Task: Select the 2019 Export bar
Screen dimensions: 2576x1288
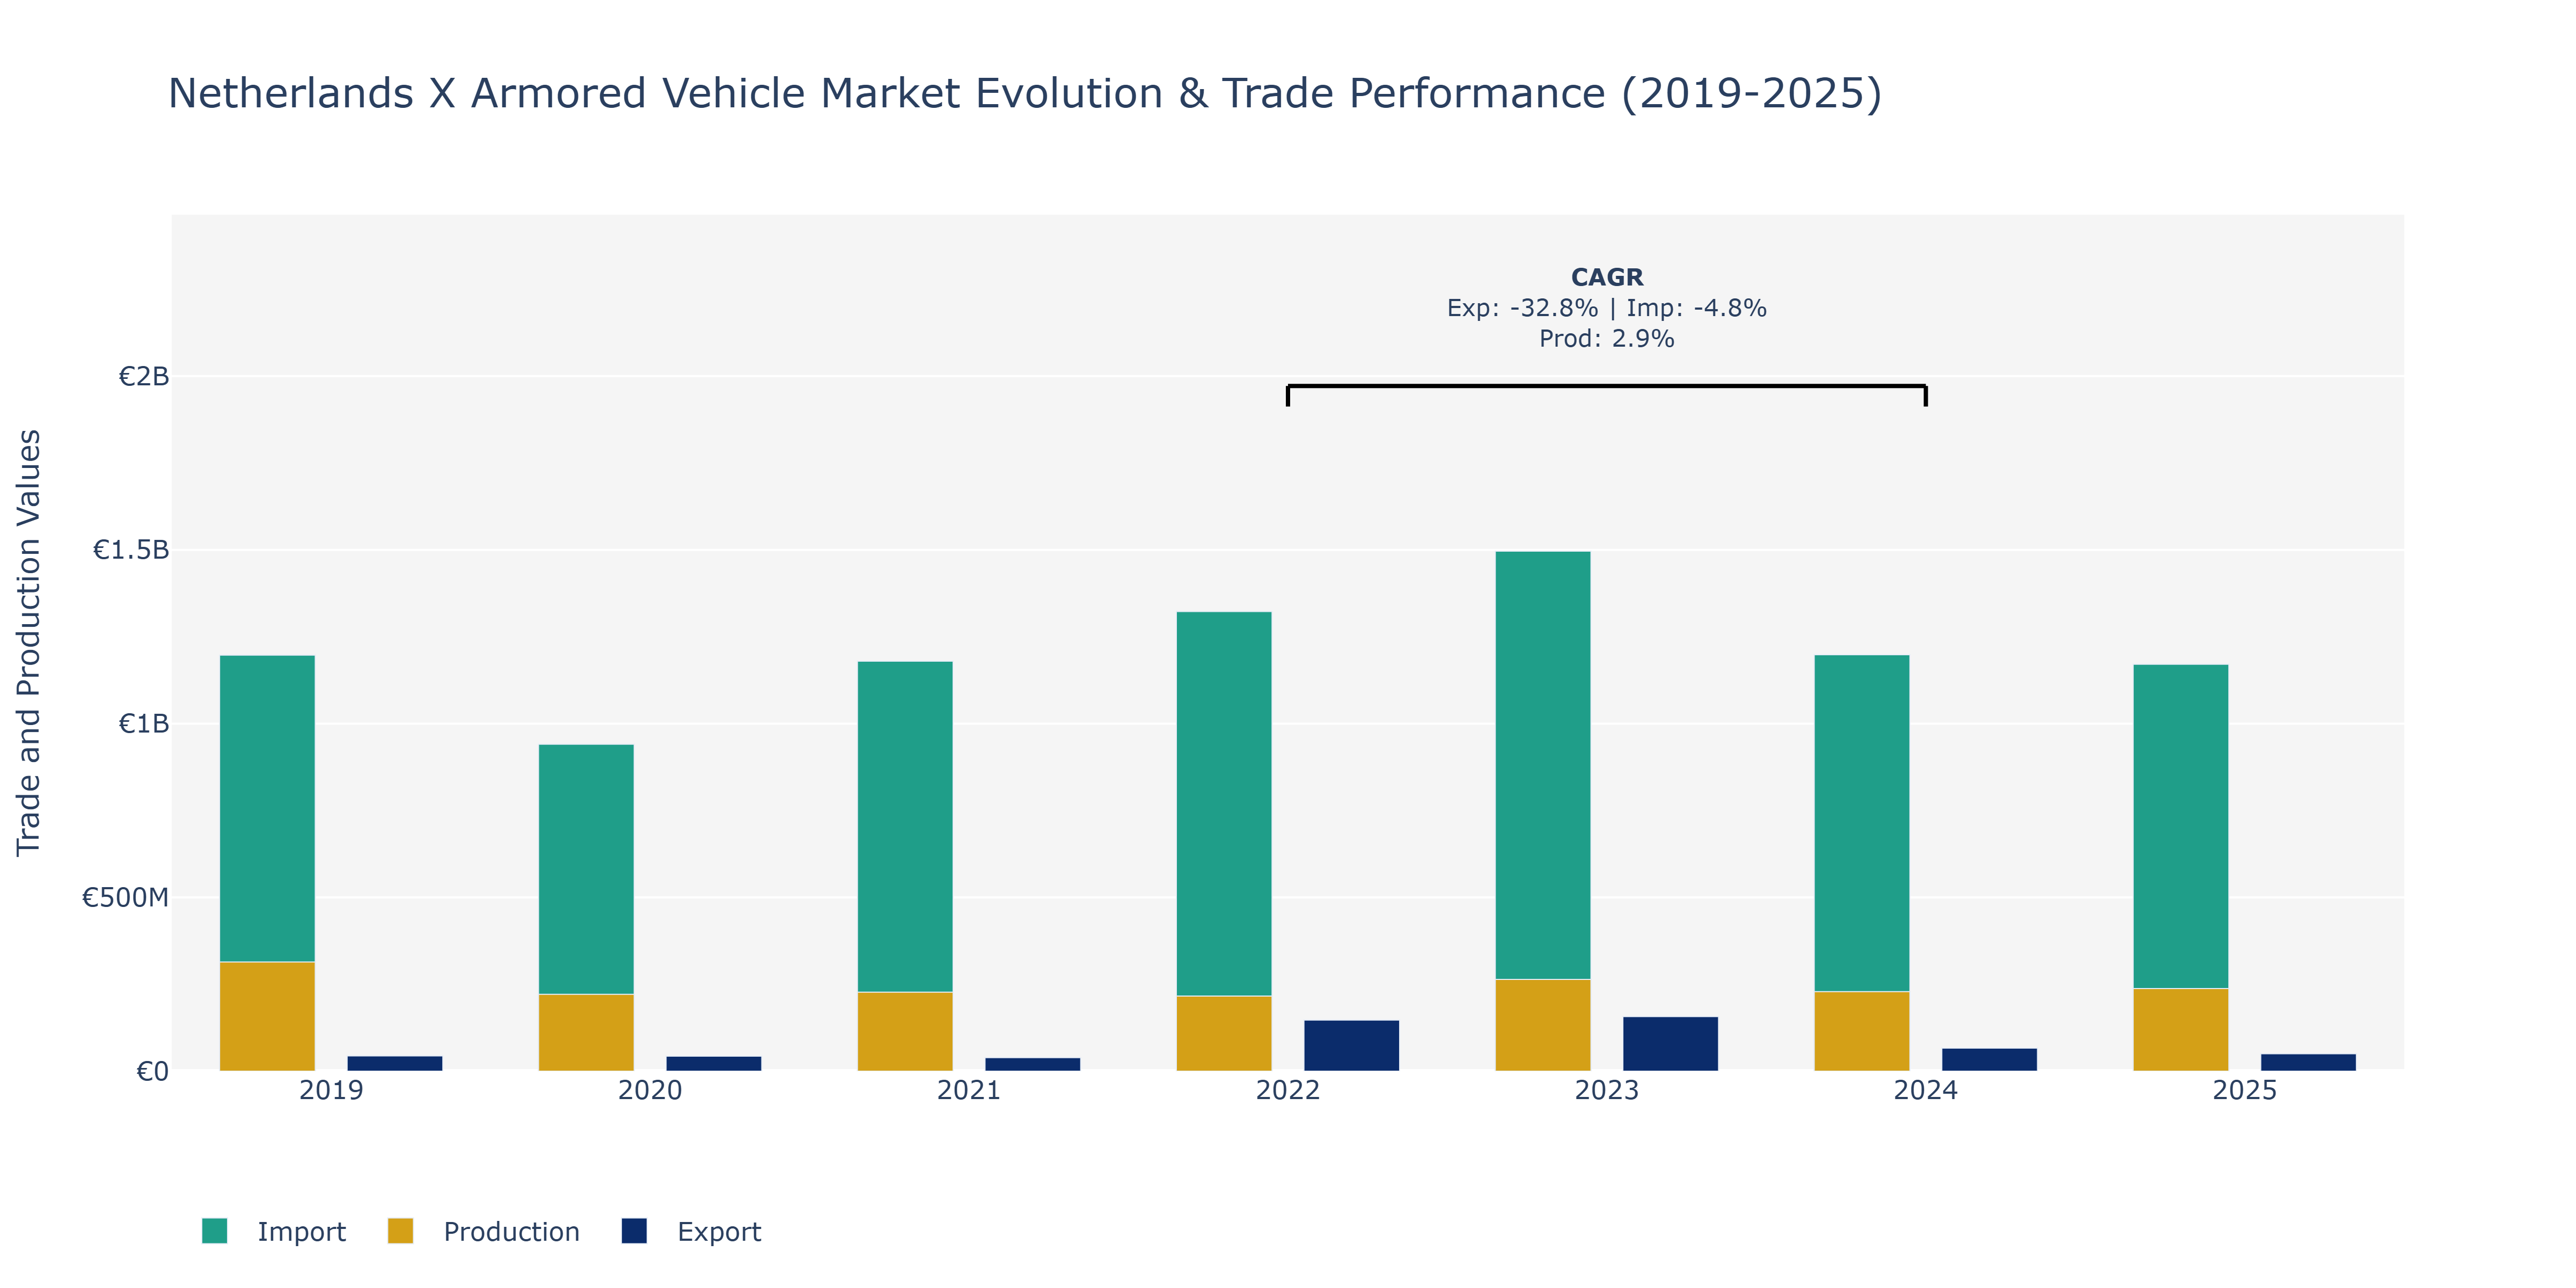Action: (x=395, y=1063)
